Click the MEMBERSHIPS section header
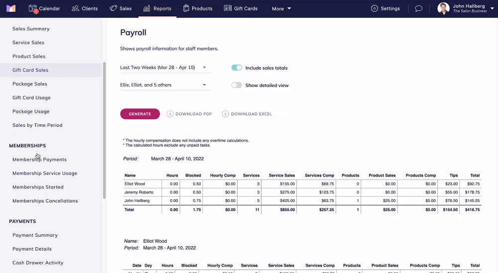This screenshot has width=498, height=273. coord(27,146)
